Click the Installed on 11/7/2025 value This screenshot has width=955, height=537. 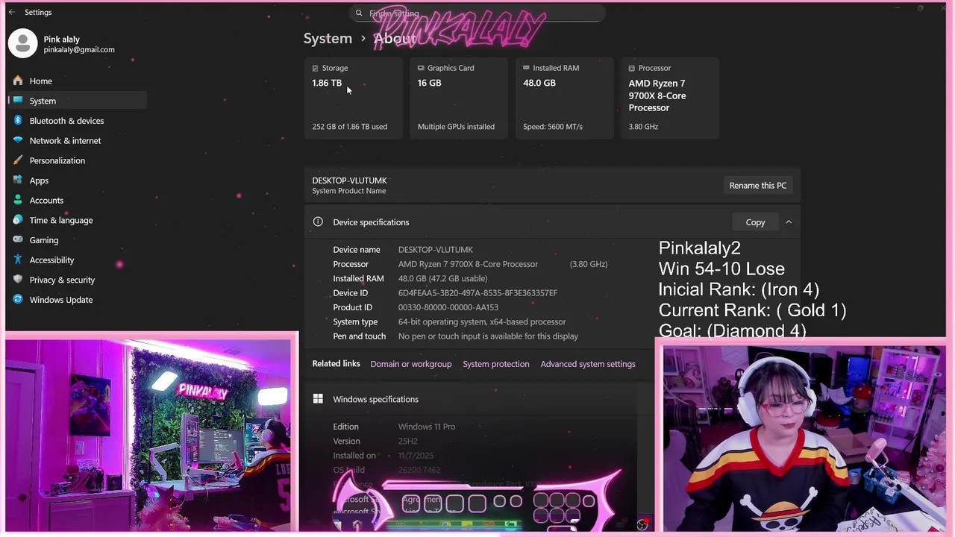click(x=416, y=456)
